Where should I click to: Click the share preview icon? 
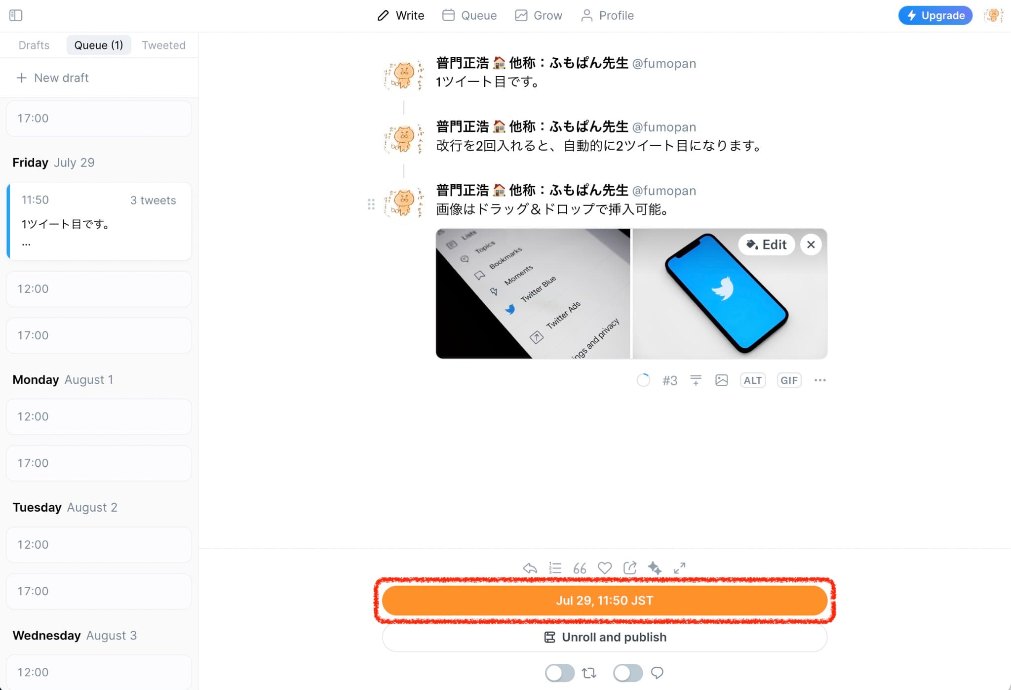(x=629, y=568)
